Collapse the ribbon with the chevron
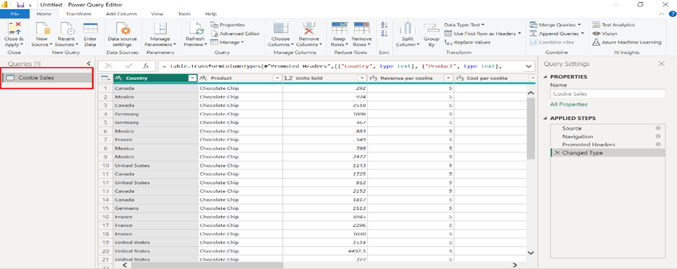This screenshot has height=269, width=677. click(661, 14)
